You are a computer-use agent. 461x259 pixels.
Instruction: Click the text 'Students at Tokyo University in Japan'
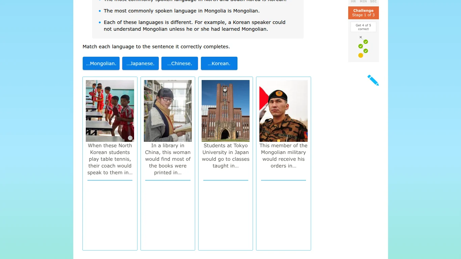click(x=226, y=149)
